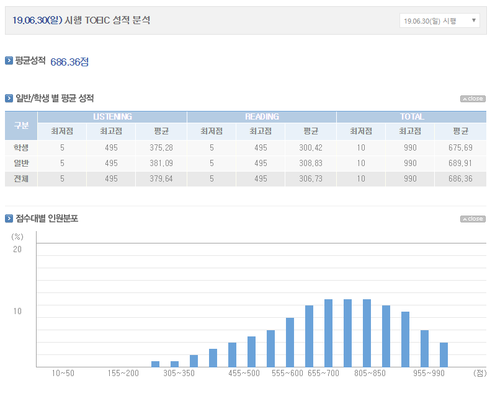
Task: Select the READING column group header
Action: [262, 116]
